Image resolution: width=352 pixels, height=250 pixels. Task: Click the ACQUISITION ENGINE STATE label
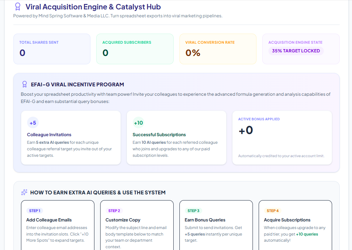(296, 42)
